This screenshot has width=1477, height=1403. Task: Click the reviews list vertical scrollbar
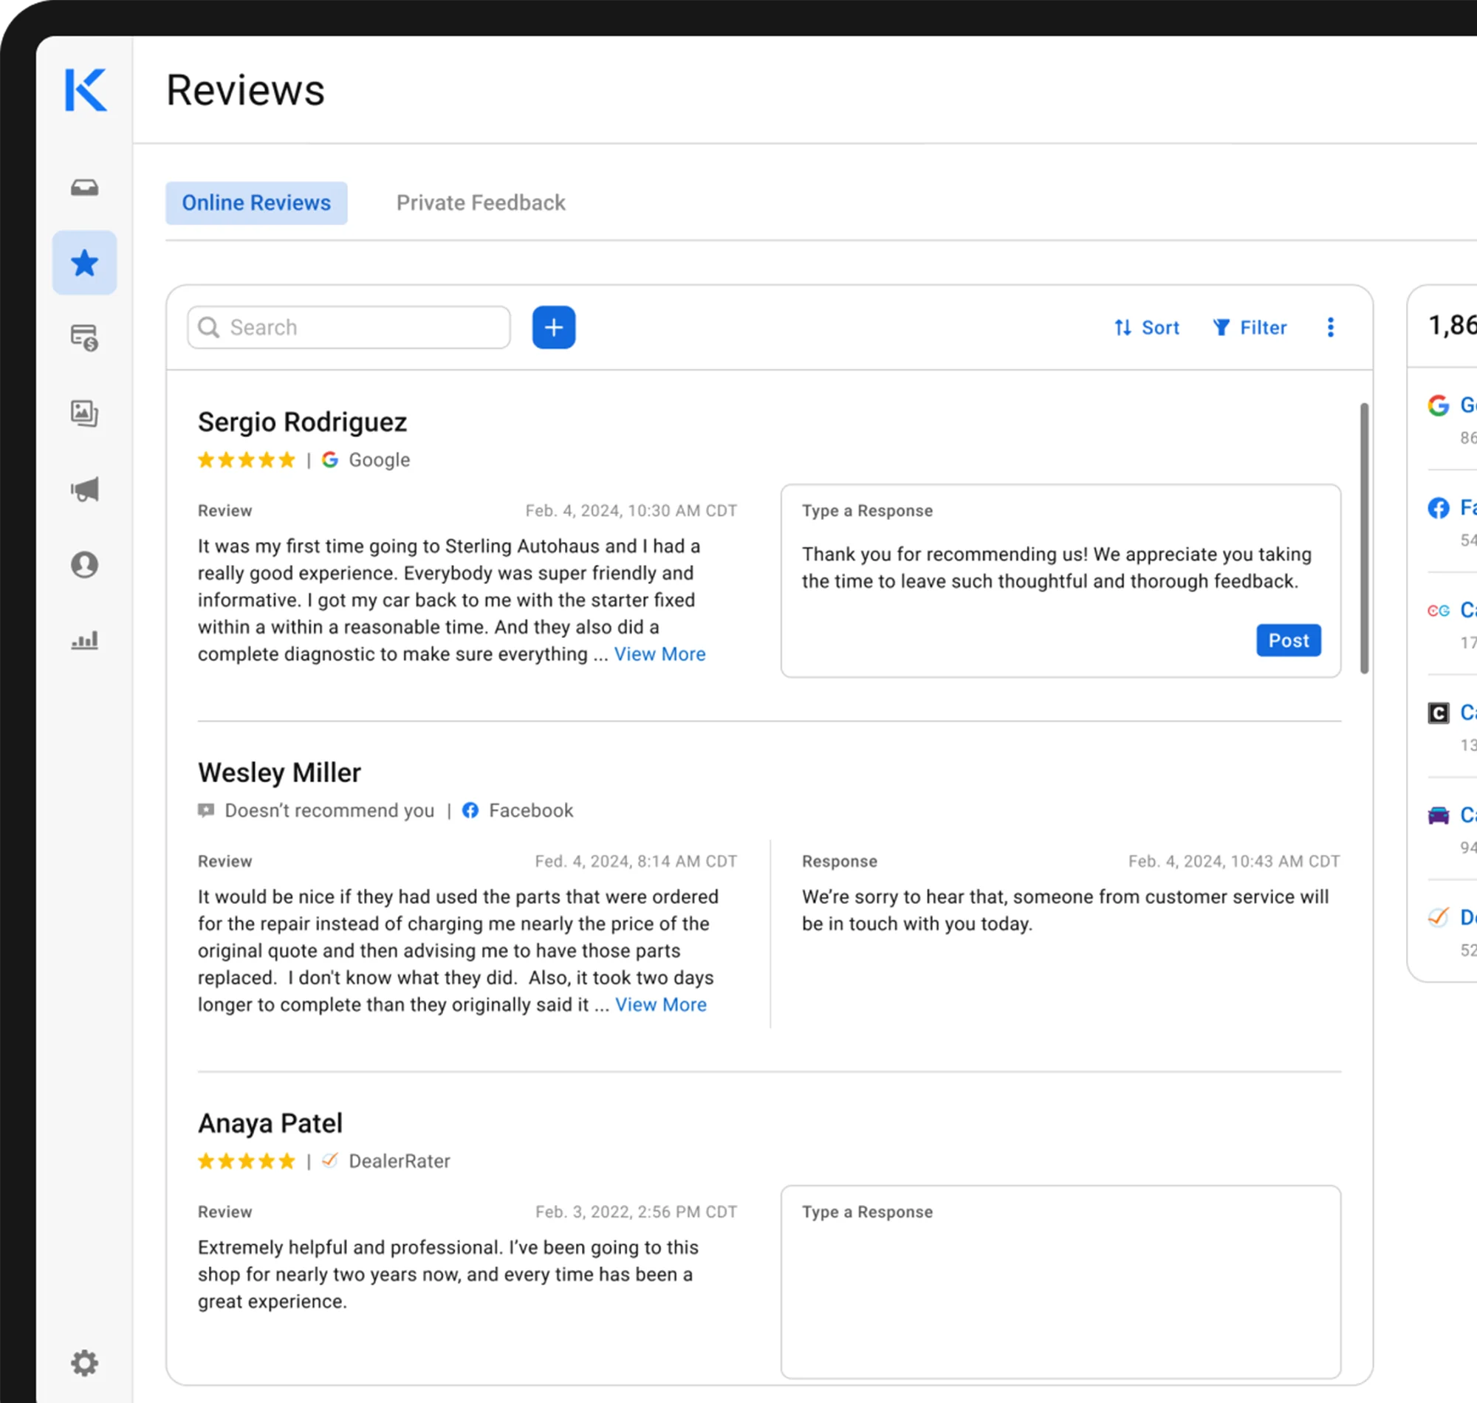(x=1364, y=538)
